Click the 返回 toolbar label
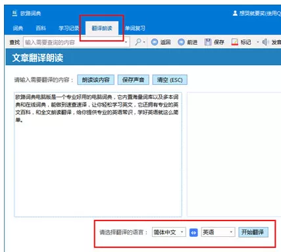281x252 pixels. (x=165, y=42)
